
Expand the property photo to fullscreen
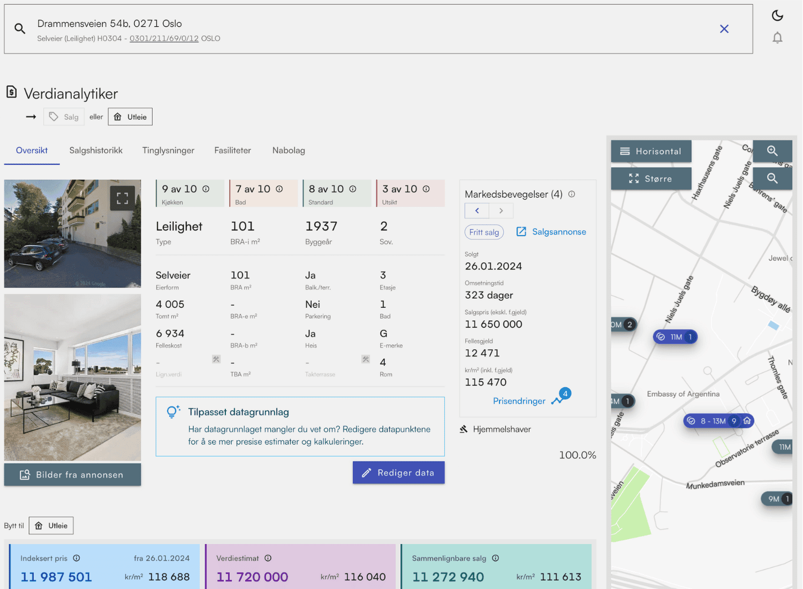click(123, 199)
